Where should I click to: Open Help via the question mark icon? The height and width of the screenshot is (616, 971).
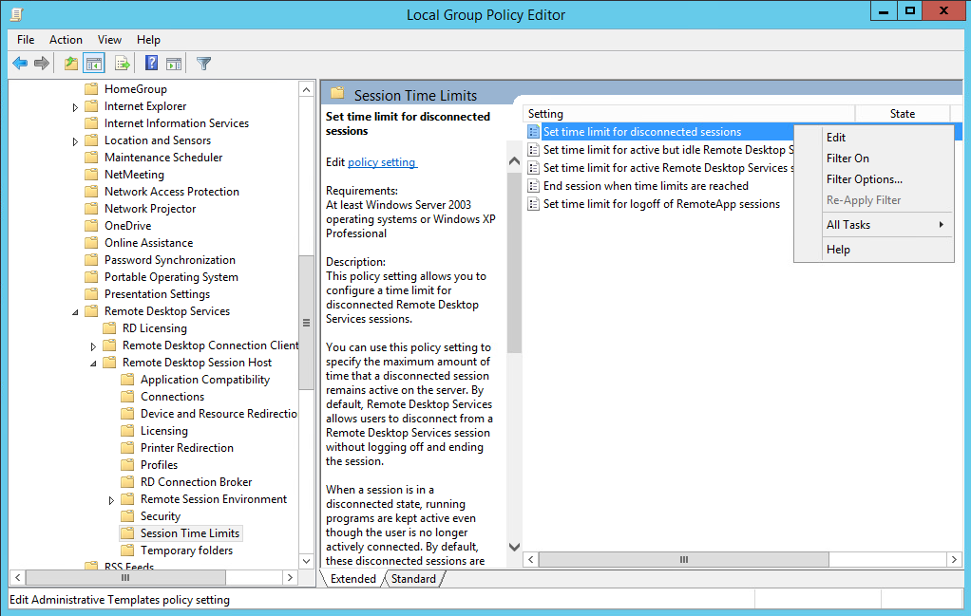click(151, 63)
